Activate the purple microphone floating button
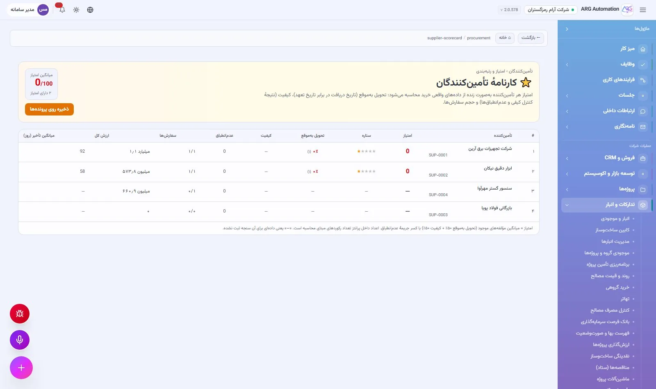Viewport: 656px width, 389px height. pos(20,340)
